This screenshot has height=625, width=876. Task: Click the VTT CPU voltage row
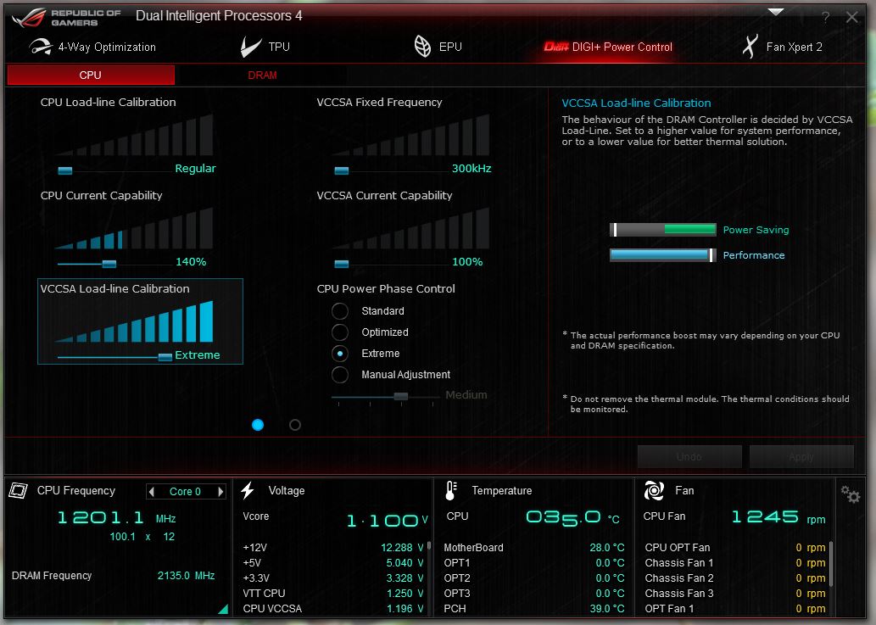point(333,593)
